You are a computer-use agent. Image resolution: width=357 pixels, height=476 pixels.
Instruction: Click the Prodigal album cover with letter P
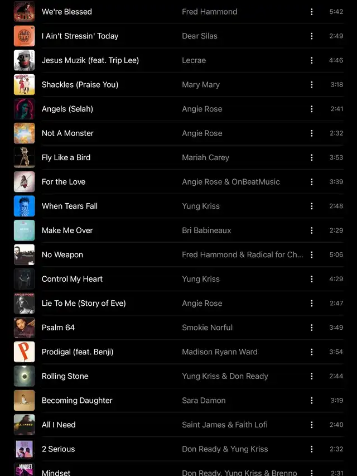tap(25, 352)
